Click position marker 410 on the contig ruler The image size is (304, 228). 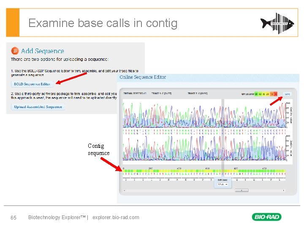[x=207, y=168]
